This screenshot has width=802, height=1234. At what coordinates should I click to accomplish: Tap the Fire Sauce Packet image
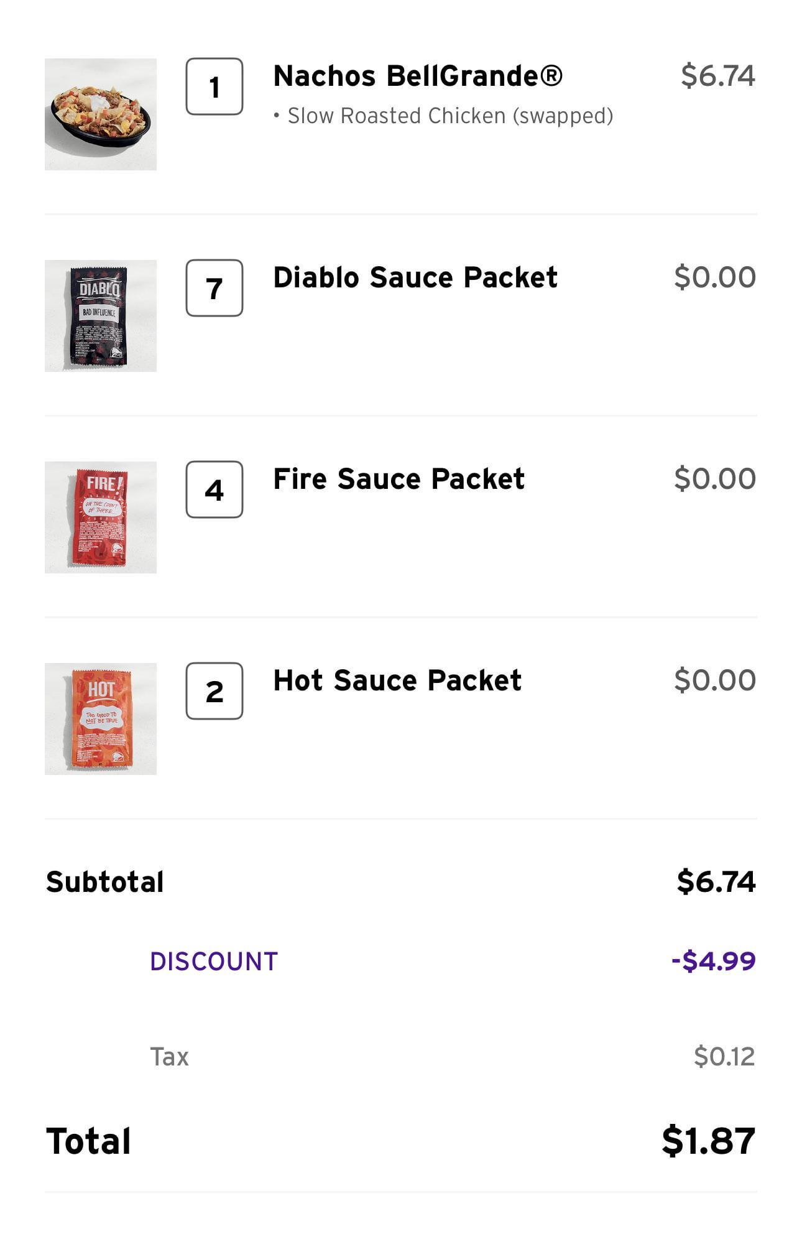[101, 517]
